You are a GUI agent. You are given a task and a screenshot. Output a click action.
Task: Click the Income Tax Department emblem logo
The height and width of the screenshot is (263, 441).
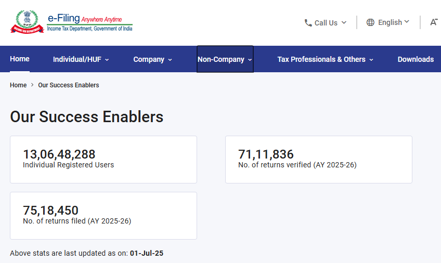pyautogui.click(x=23, y=21)
